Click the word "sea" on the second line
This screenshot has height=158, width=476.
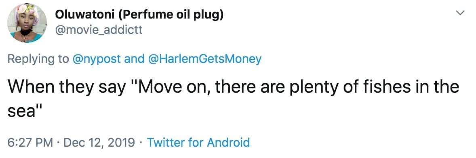click(21, 112)
